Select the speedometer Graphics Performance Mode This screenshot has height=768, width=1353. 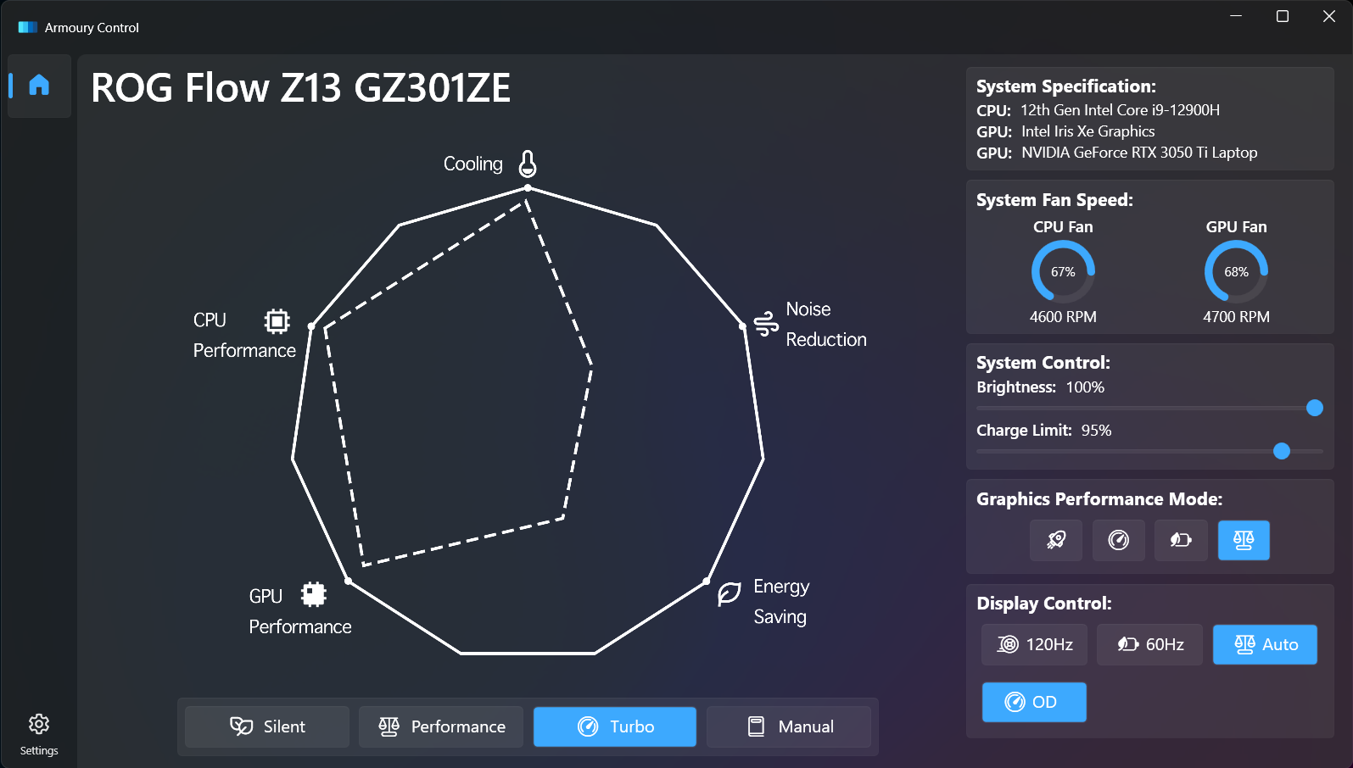[x=1119, y=540]
